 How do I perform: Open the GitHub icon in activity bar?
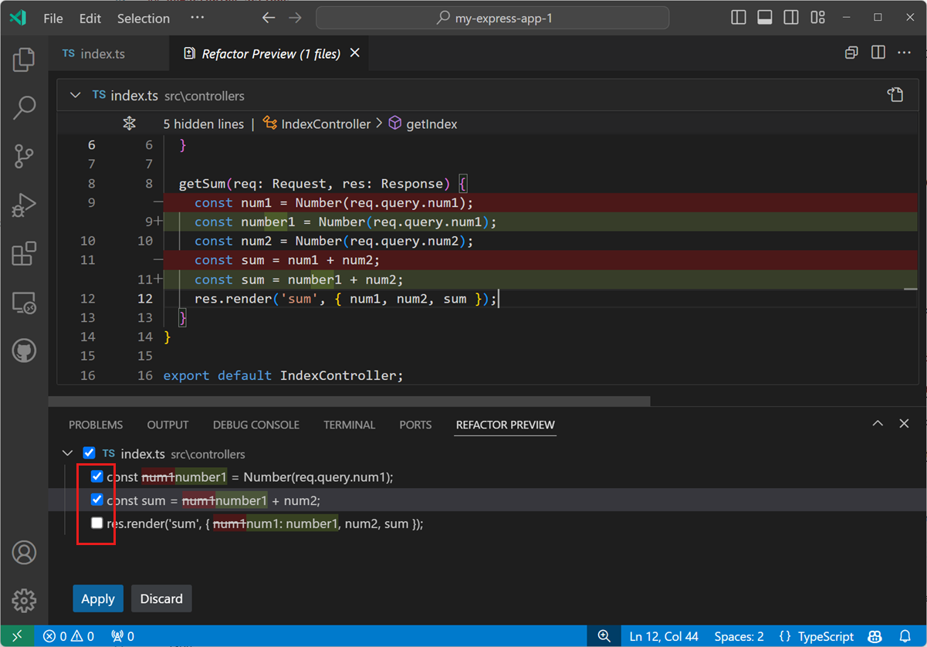tap(24, 351)
